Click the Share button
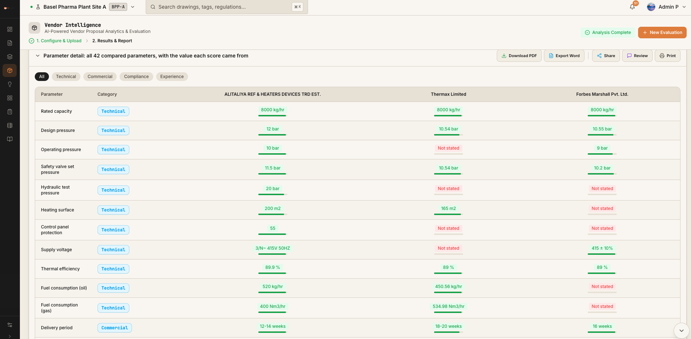 click(606, 56)
